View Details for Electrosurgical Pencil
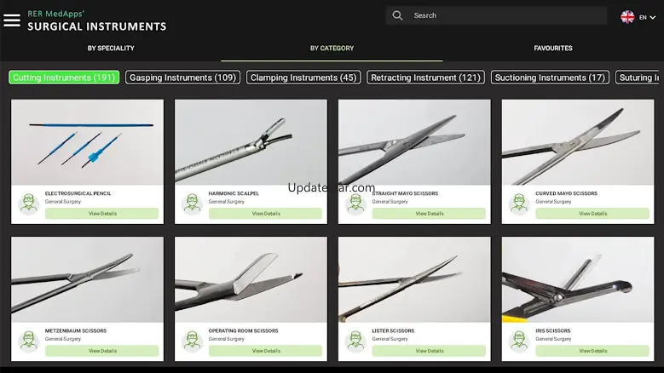The height and width of the screenshot is (373, 664). click(x=102, y=214)
